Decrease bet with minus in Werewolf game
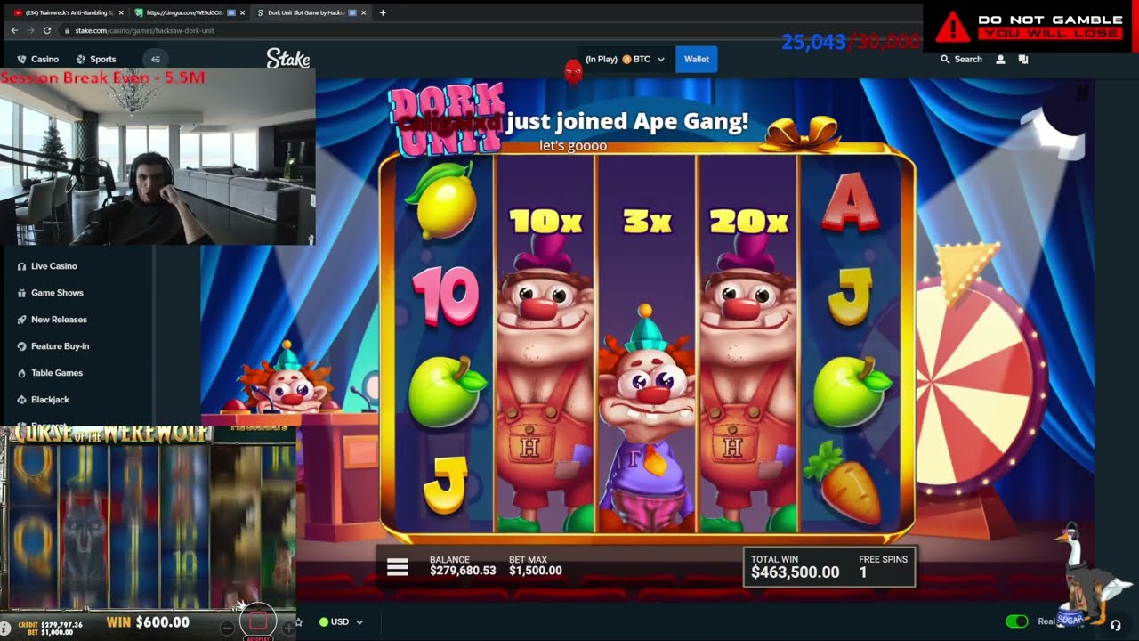The height and width of the screenshot is (641, 1139). [x=227, y=629]
